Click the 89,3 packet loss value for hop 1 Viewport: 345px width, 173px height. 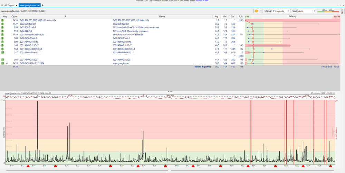click(241, 20)
